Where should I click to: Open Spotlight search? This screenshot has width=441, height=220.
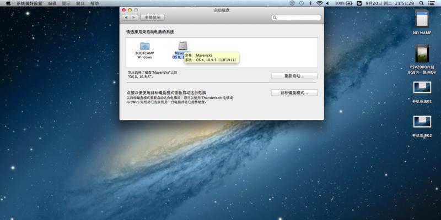click(421, 3)
